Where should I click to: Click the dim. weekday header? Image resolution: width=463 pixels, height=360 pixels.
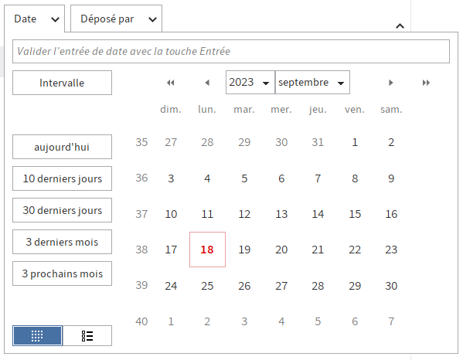click(x=171, y=110)
